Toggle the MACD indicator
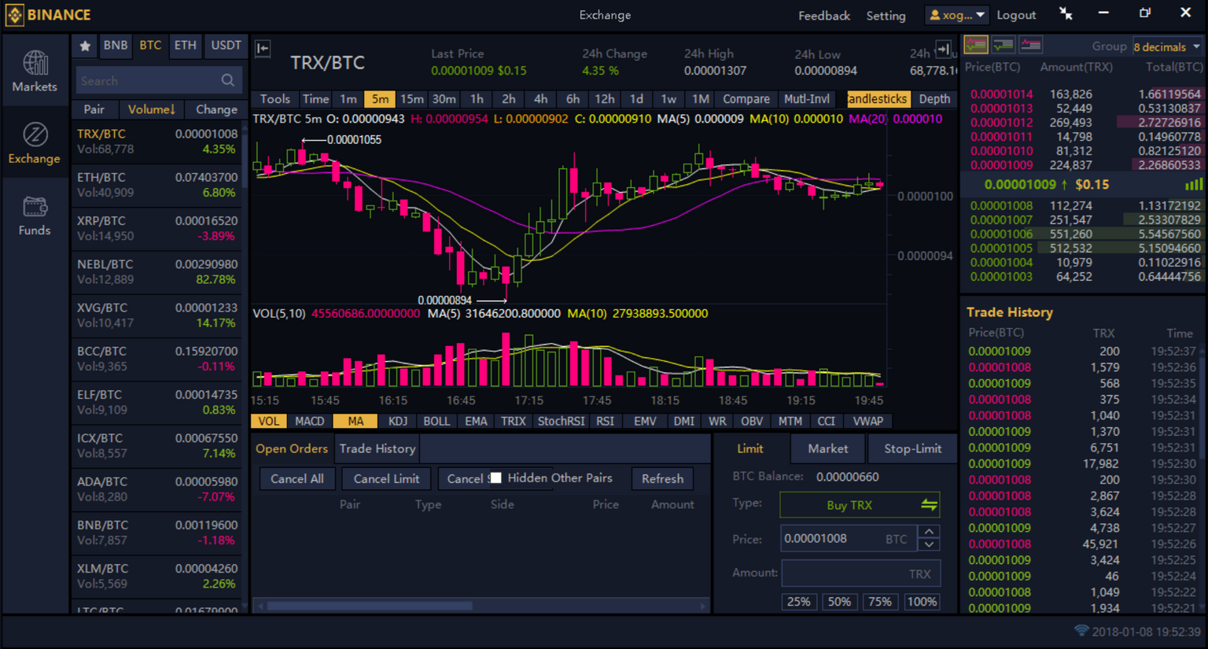Viewport: 1208px width, 649px height. pos(309,421)
